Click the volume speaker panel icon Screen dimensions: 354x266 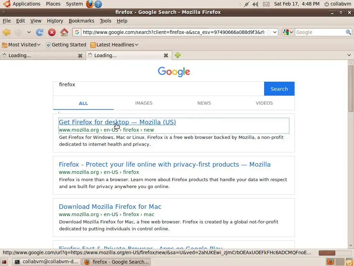255,4
